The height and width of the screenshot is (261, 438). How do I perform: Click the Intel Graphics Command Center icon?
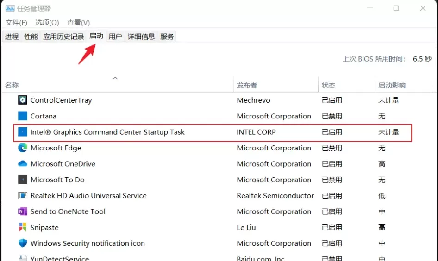[x=23, y=132]
